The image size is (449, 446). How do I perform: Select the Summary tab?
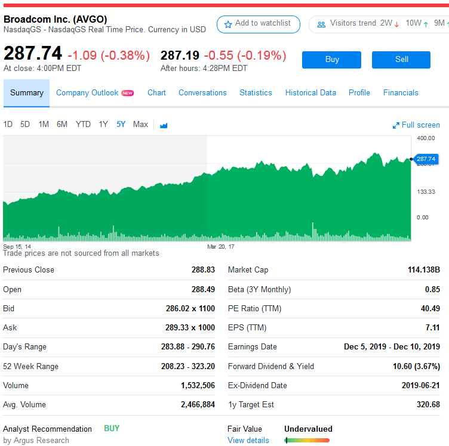(27, 93)
